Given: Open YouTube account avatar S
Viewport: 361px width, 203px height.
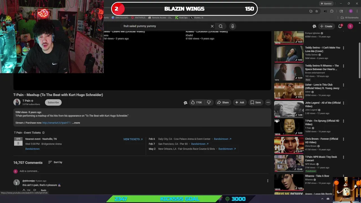Looking at the screenshot, I should [350, 26].
